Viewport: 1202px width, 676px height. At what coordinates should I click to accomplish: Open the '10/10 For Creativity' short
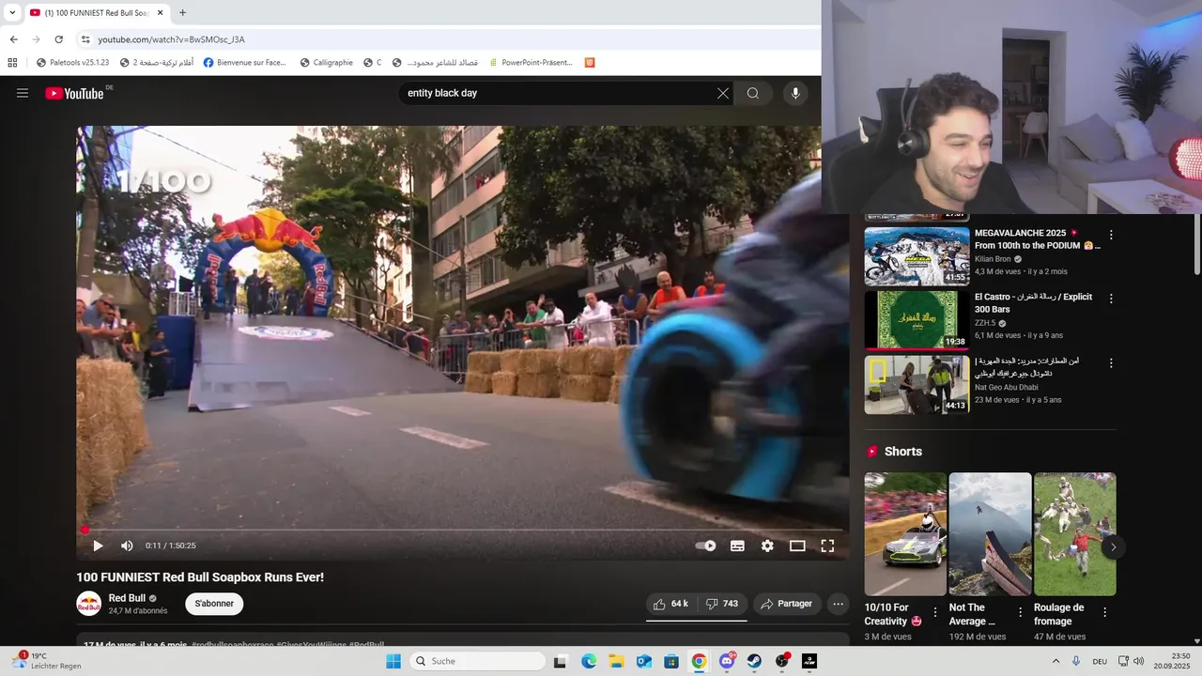click(905, 534)
